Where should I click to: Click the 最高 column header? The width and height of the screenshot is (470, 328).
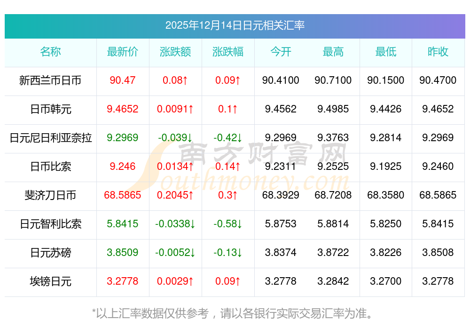coord(333,52)
